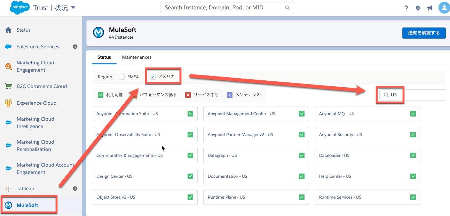Click the Marketing Cloud Account Engagement icon
Screen dimensions: 450x216
tap(8, 168)
